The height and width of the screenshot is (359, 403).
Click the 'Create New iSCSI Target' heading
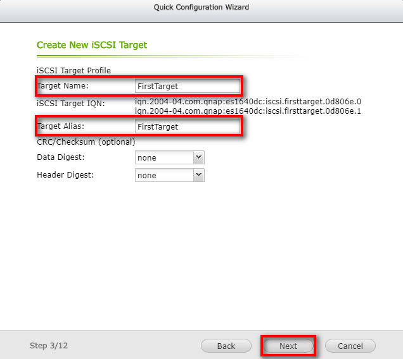tap(92, 45)
